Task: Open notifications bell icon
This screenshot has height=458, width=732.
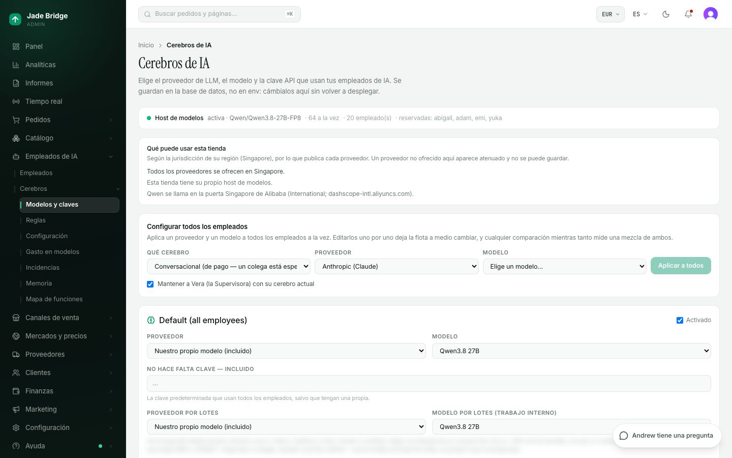Action: tap(688, 14)
